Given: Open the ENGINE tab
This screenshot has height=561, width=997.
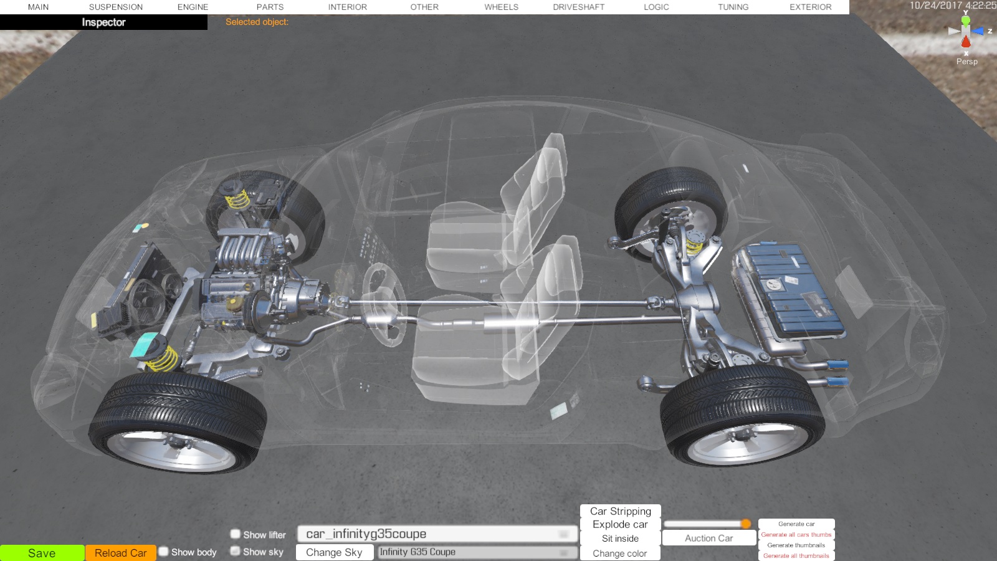Looking at the screenshot, I should (193, 7).
